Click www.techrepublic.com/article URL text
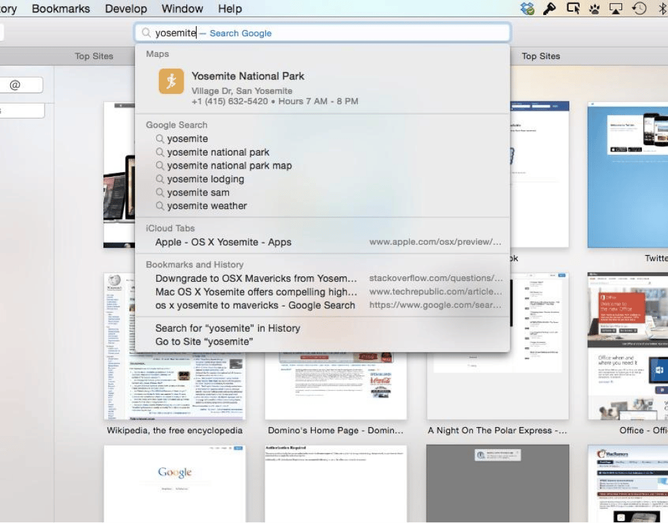 [435, 292]
